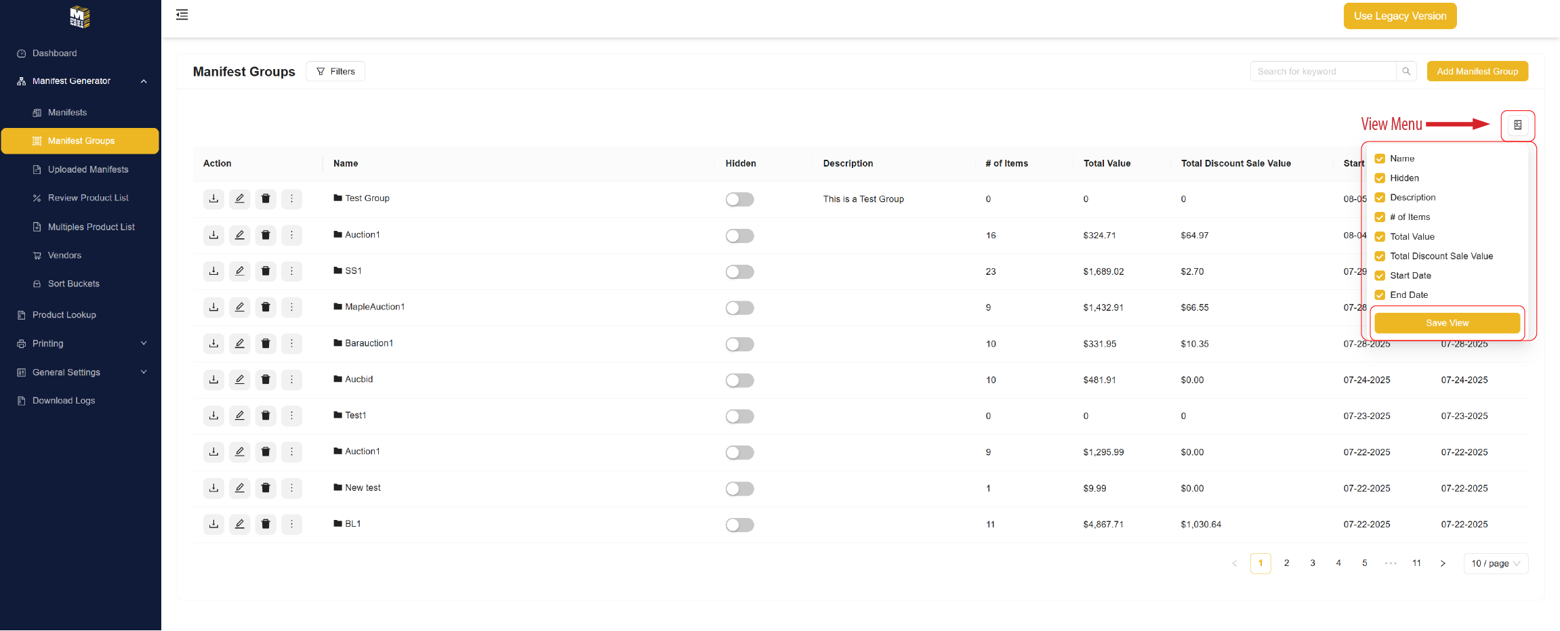The height and width of the screenshot is (631, 1560).
Task: Collapse the sidebar with hamburger icon
Action: (182, 15)
